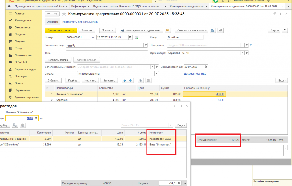Print with the Коммерческое предложение button
The height and width of the screenshot is (186, 292).
141,30
